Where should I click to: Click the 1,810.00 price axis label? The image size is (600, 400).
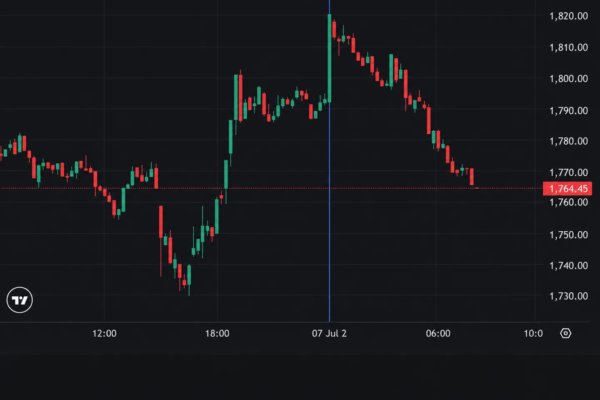568,47
